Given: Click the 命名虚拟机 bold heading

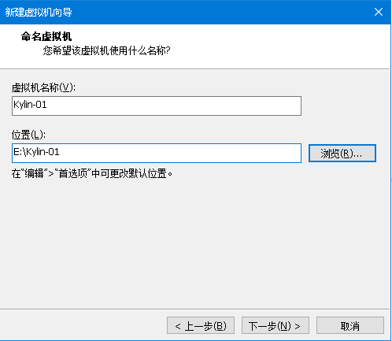Looking at the screenshot, I should [x=46, y=36].
